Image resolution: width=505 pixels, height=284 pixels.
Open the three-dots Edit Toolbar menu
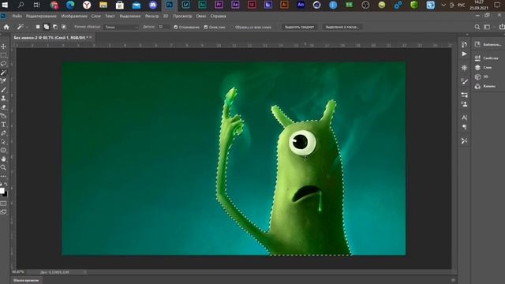click(x=3, y=176)
